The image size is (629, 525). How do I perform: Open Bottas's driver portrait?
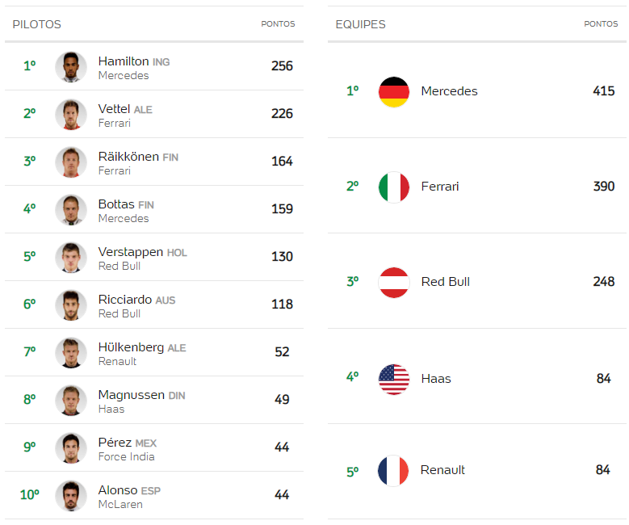(71, 210)
